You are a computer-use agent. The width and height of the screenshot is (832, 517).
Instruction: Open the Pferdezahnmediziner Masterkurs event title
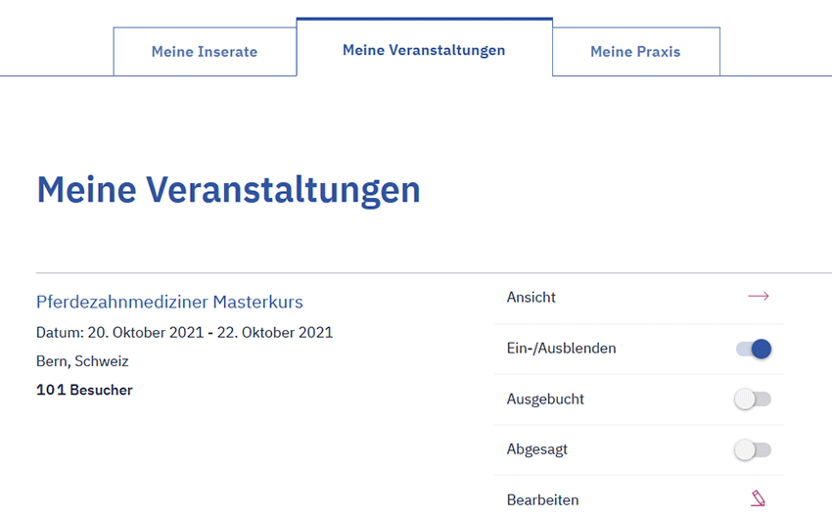pos(169,302)
